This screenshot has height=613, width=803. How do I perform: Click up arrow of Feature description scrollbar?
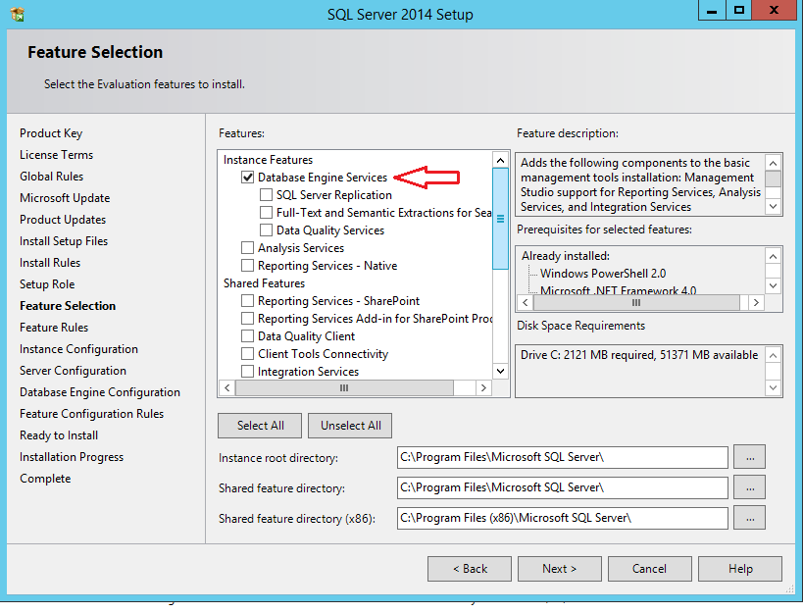coord(773,163)
